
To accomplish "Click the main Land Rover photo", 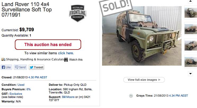I will (x=142, y=36).
